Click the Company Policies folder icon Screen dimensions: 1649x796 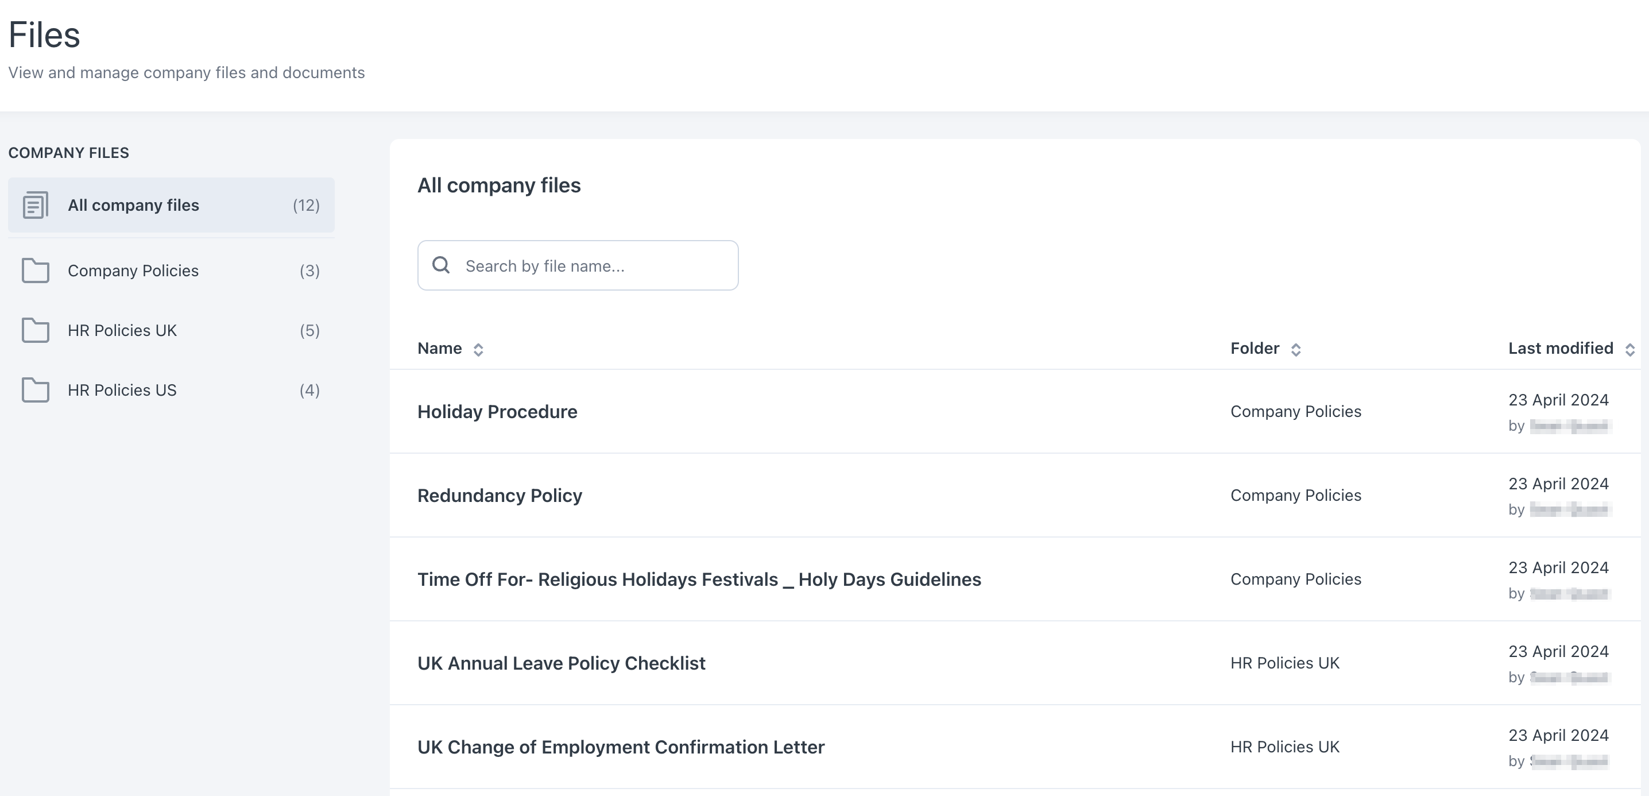point(34,271)
